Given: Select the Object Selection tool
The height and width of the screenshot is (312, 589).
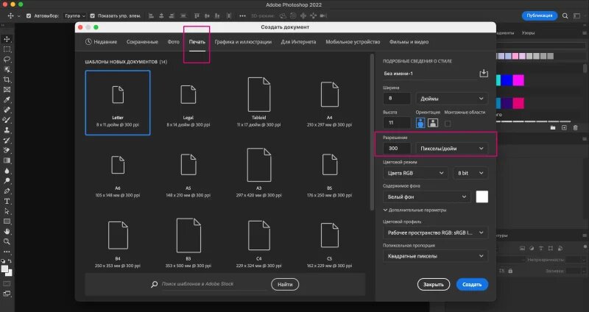Looking at the screenshot, I should coord(7,69).
